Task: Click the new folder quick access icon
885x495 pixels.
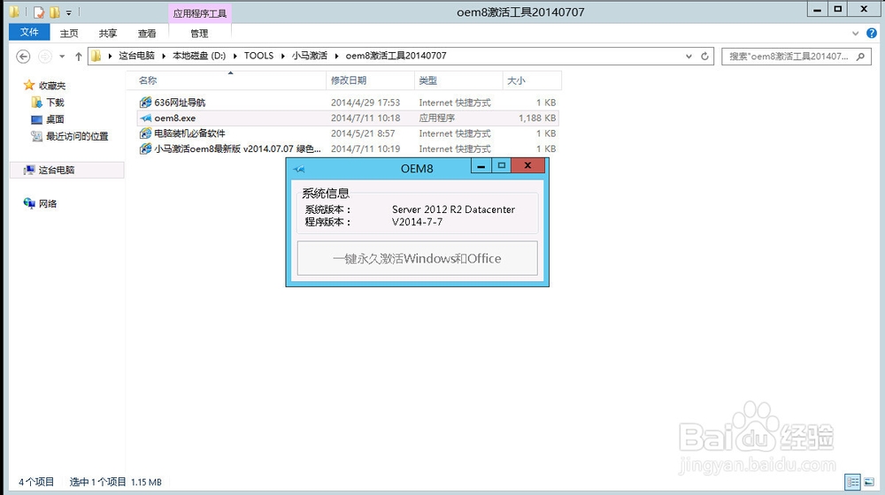Action: click(x=55, y=11)
